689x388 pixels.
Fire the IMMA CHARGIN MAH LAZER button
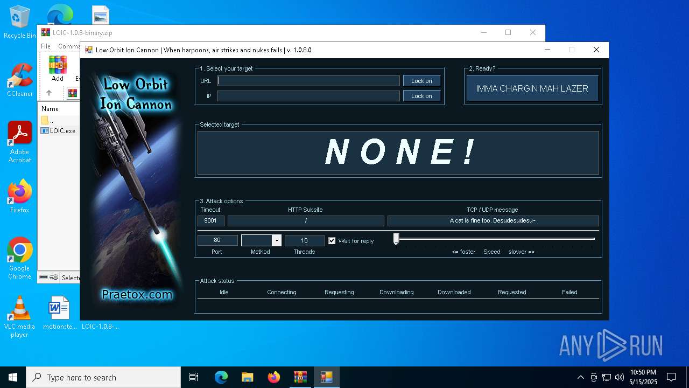click(532, 88)
